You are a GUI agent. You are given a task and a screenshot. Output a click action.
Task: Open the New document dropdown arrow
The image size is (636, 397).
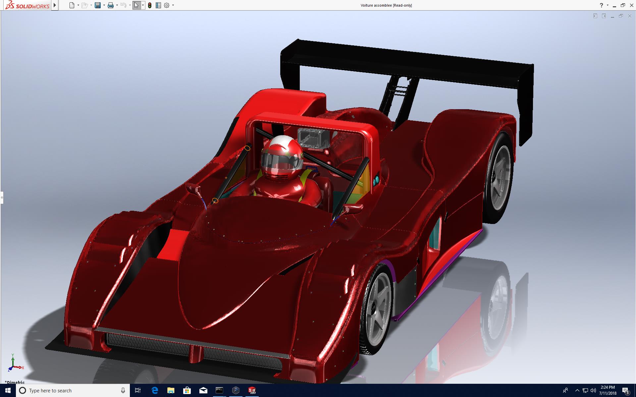78,5
